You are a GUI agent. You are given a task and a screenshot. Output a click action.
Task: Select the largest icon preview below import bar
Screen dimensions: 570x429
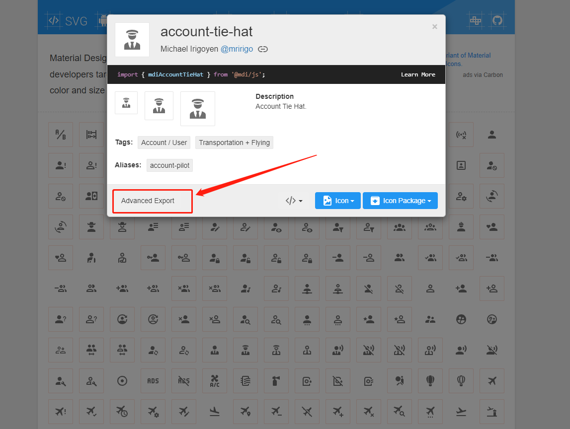pyautogui.click(x=198, y=109)
